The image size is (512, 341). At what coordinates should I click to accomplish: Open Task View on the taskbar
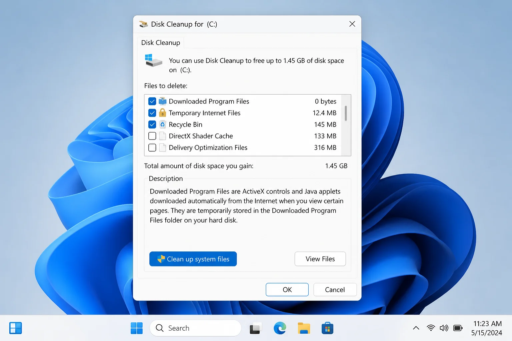[255, 328]
